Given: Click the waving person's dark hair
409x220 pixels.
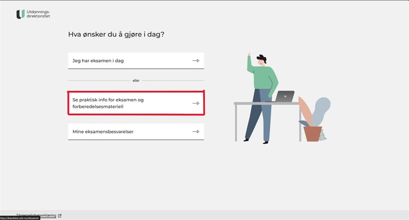Looking at the screenshot, I should coord(262,58).
